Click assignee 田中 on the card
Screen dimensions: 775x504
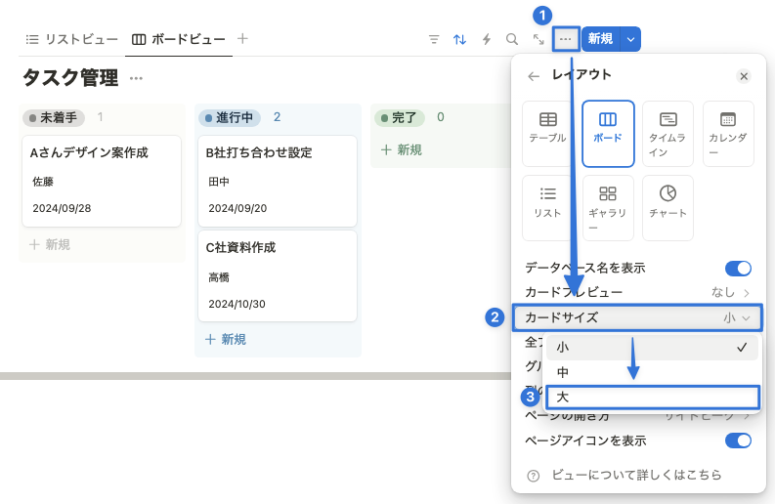click(x=219, y=182)
